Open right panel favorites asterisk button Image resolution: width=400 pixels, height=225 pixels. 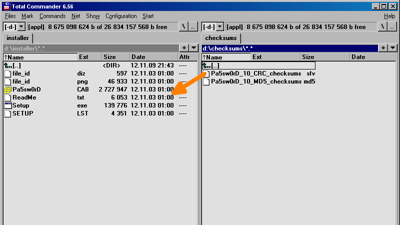tap(383, 48)
